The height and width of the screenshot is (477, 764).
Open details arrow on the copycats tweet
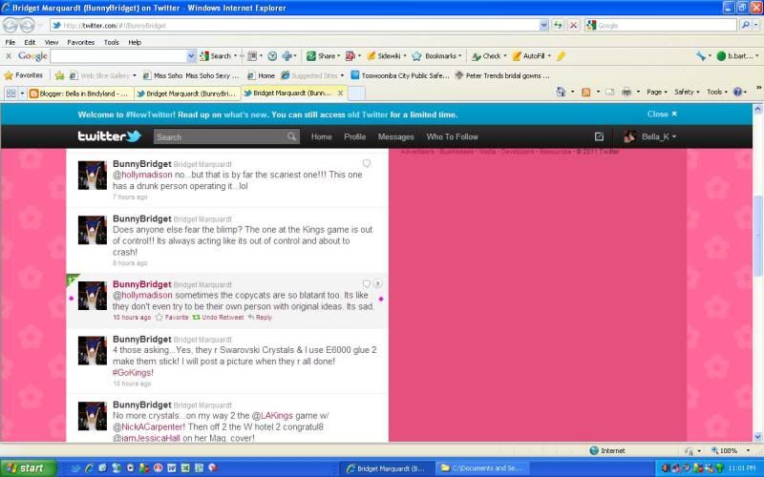click(x=377, y=283)
